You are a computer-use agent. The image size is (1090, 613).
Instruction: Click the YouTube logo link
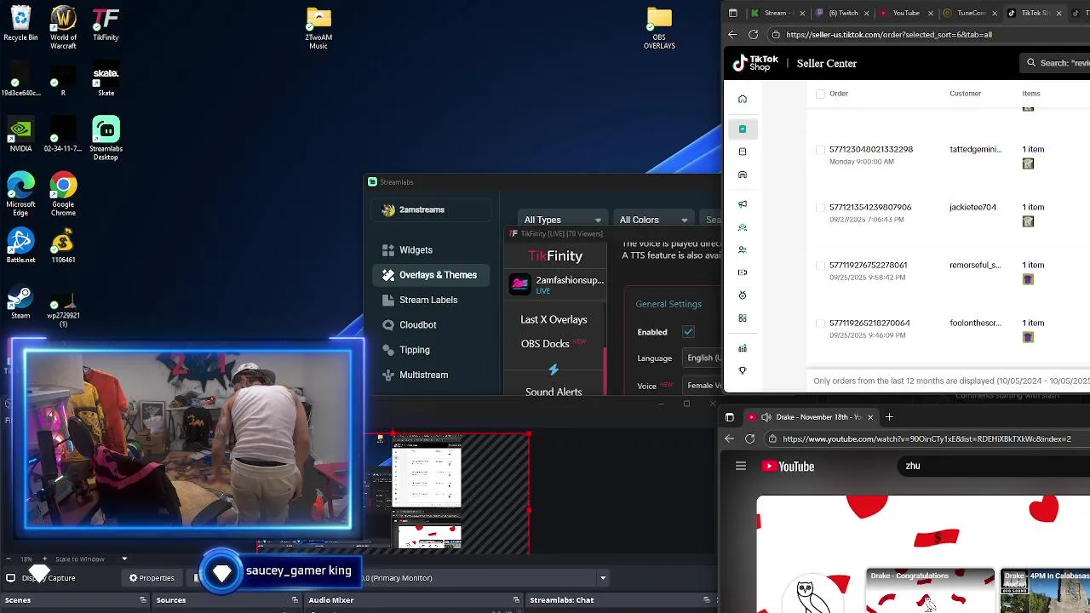point(789,467)
